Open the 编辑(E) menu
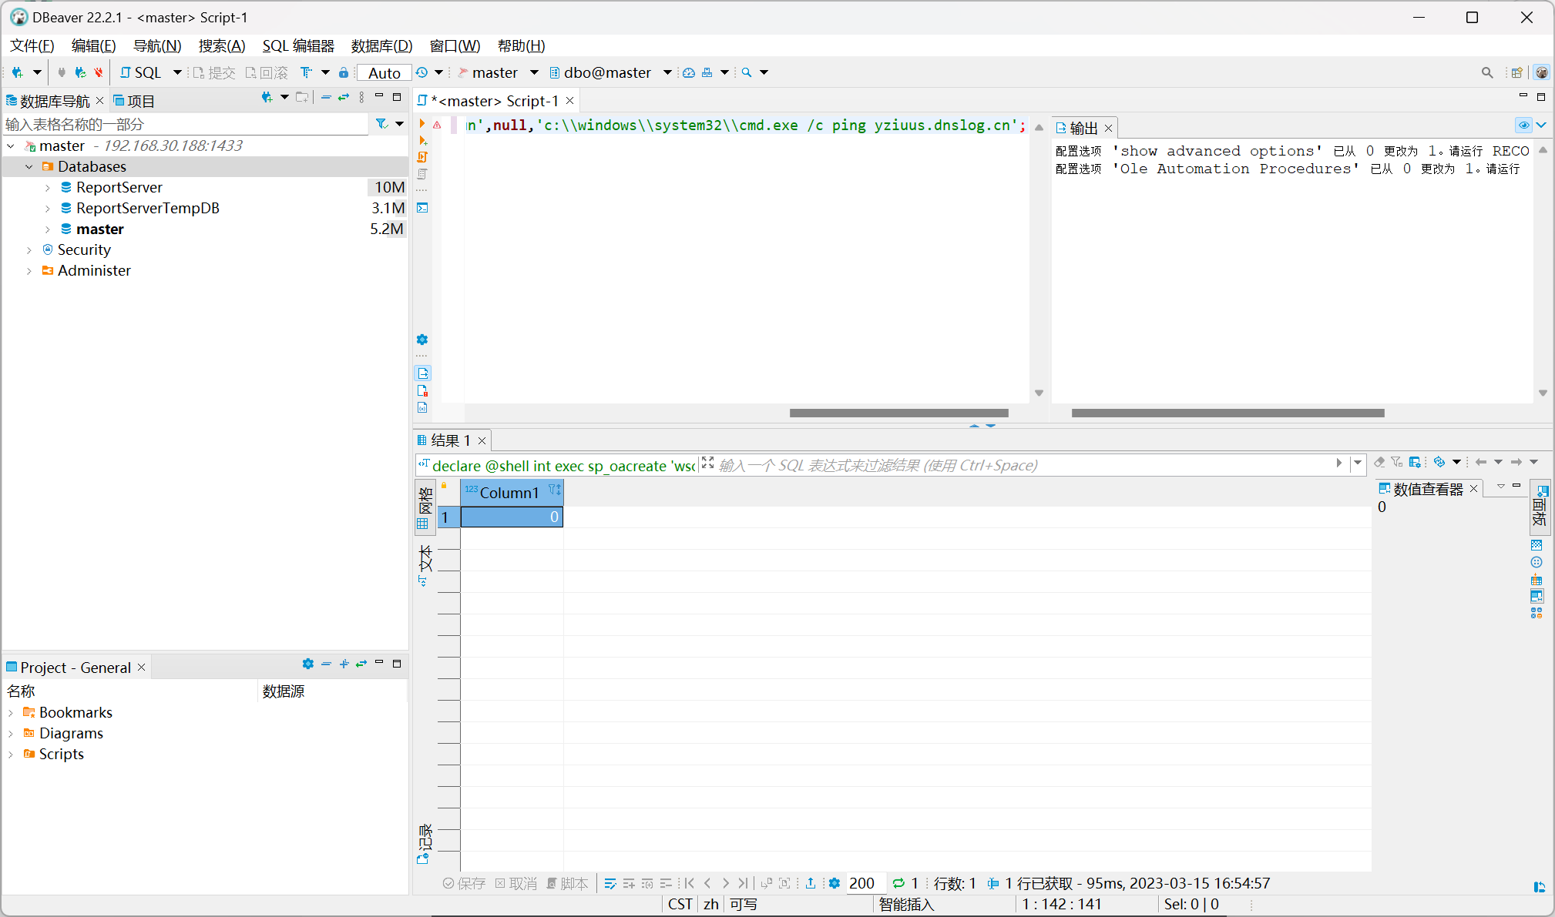Screen dimensions: 1555x917 [93, 45]
